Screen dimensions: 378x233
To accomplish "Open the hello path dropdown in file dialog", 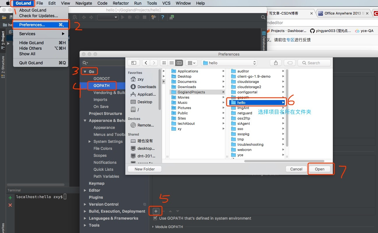I will click(x=229, y=63).
